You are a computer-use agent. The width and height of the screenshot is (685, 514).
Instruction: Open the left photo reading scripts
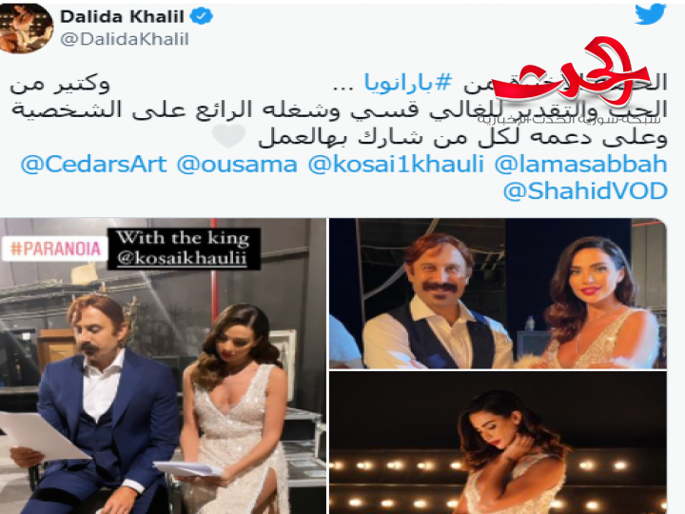(163, 366)
